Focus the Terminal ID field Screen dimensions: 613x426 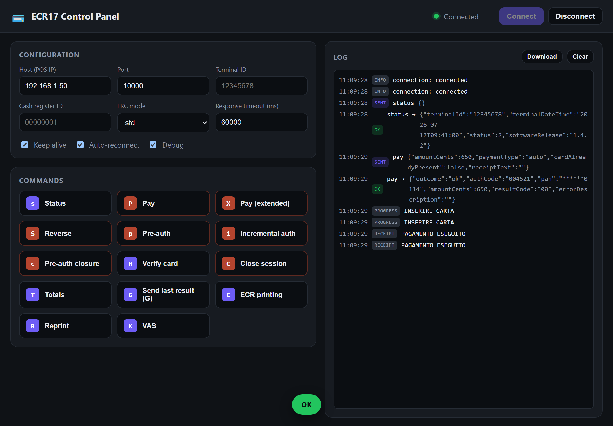pos(261,86)
